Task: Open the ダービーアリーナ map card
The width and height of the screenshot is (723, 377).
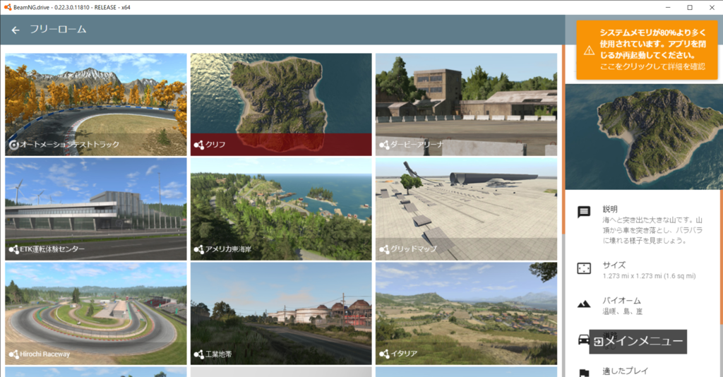Action: (x=466, y=104)
